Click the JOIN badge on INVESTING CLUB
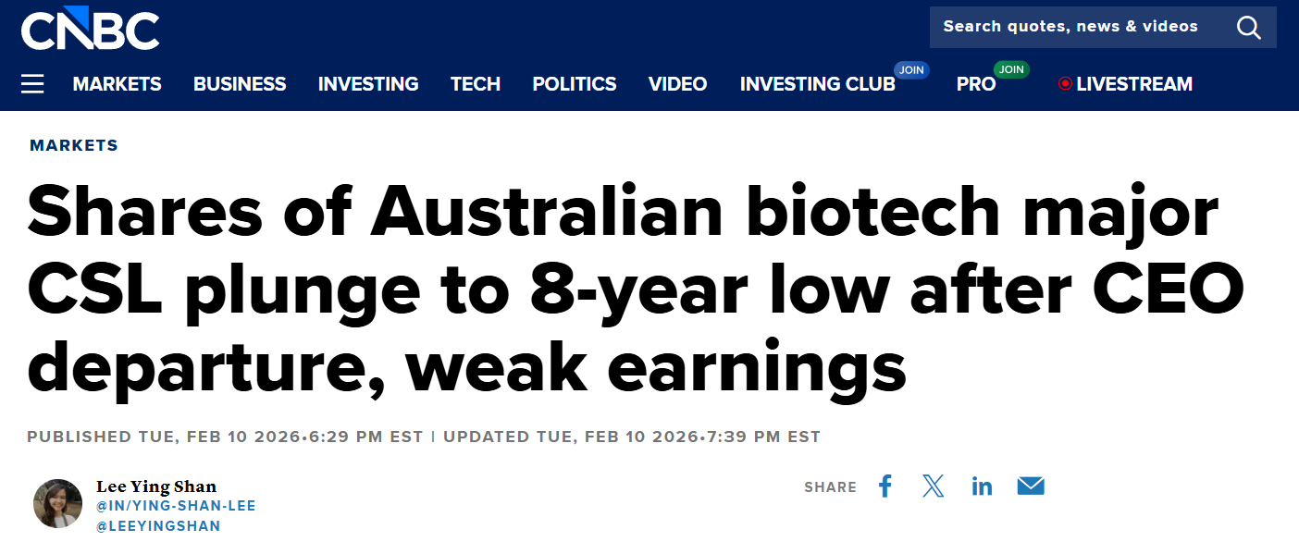 pyautogui.click(x=911, y=68)
